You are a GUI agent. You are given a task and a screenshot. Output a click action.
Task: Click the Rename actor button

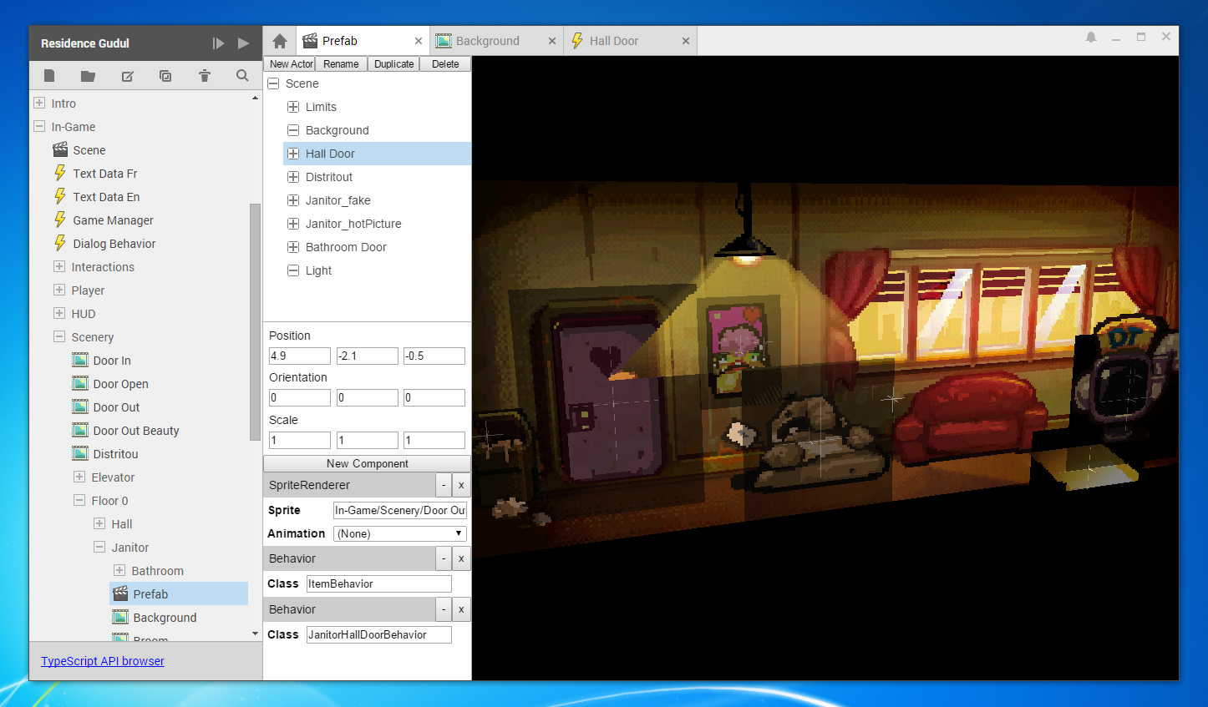coord(341,64)
